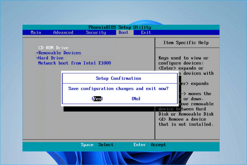Image resolution: width=247 pixels, height=165 pixels.
Task: Select the highlighted Boot tab
Action: click(x=123, y=33)
